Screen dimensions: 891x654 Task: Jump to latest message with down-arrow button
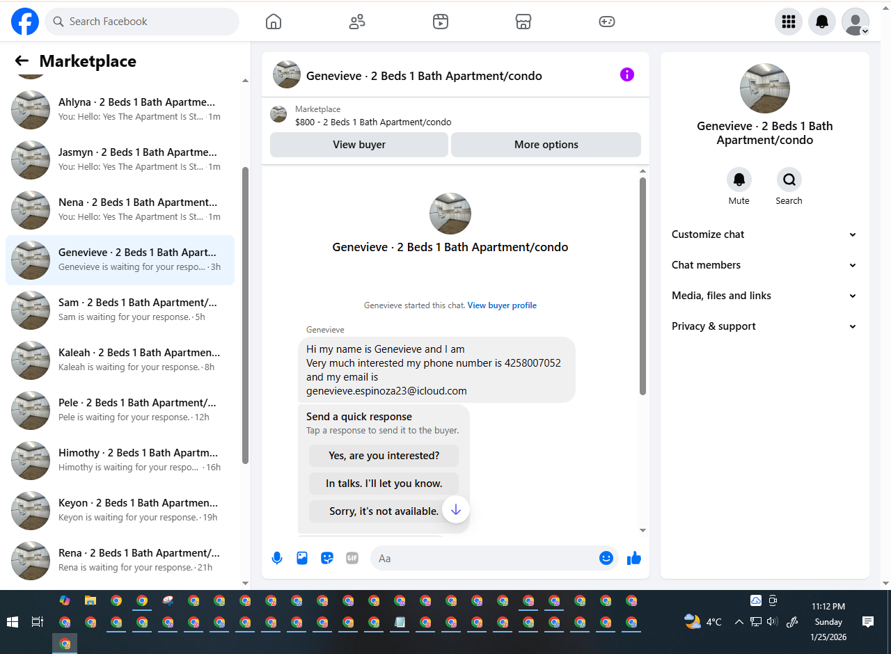tap(456, 509)
